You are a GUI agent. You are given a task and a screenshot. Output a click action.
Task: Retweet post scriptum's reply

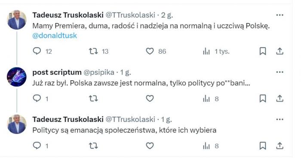(93, 99)
